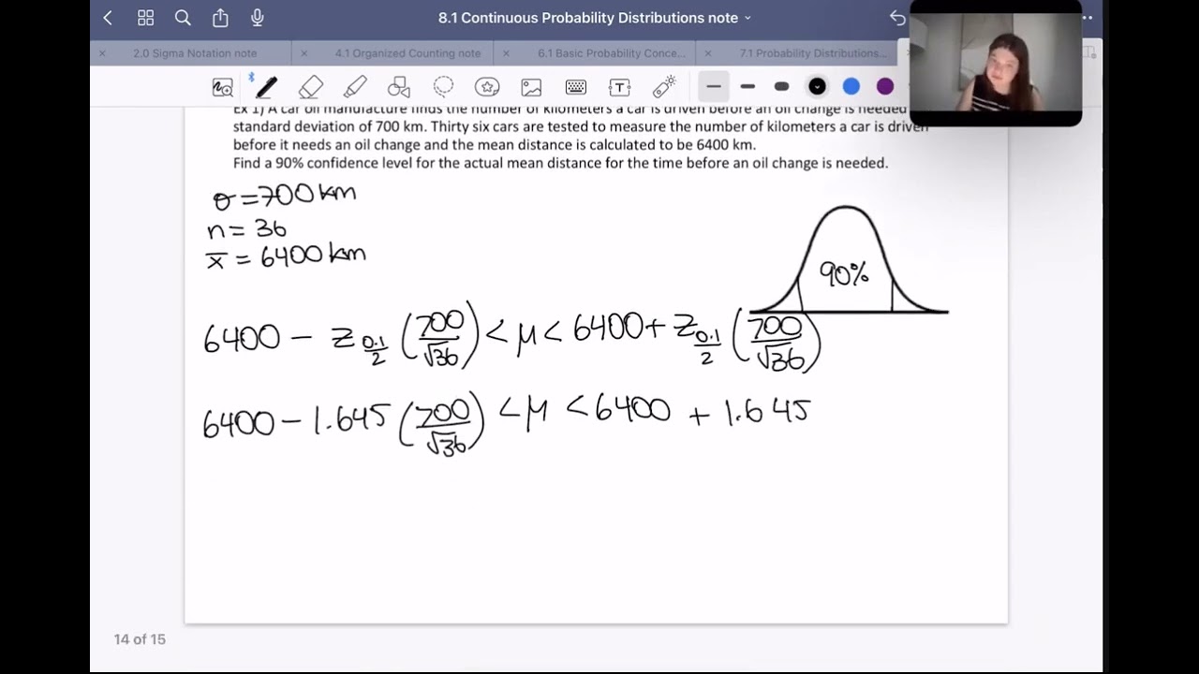
Task: Switch to 4.1 Organized Counting note tab
Action: tap(408, 53)
